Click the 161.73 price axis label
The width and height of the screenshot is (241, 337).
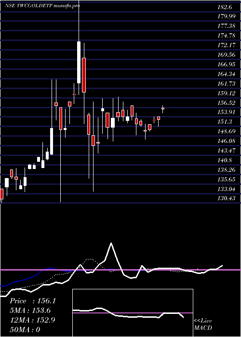[x=226, y=84]
